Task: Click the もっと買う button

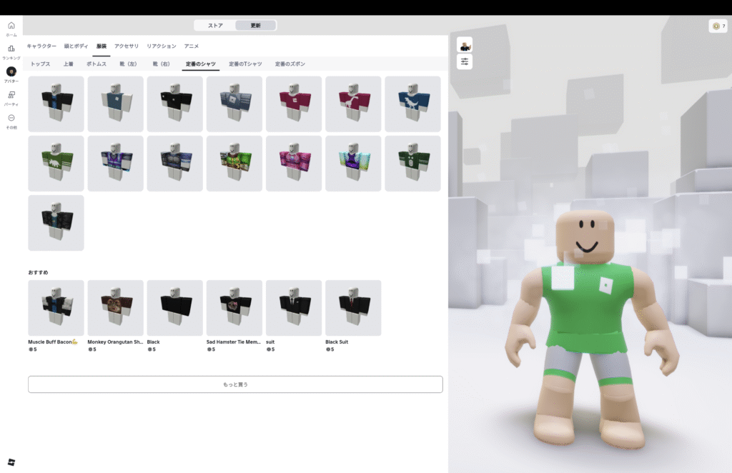Action: (235, 384)
